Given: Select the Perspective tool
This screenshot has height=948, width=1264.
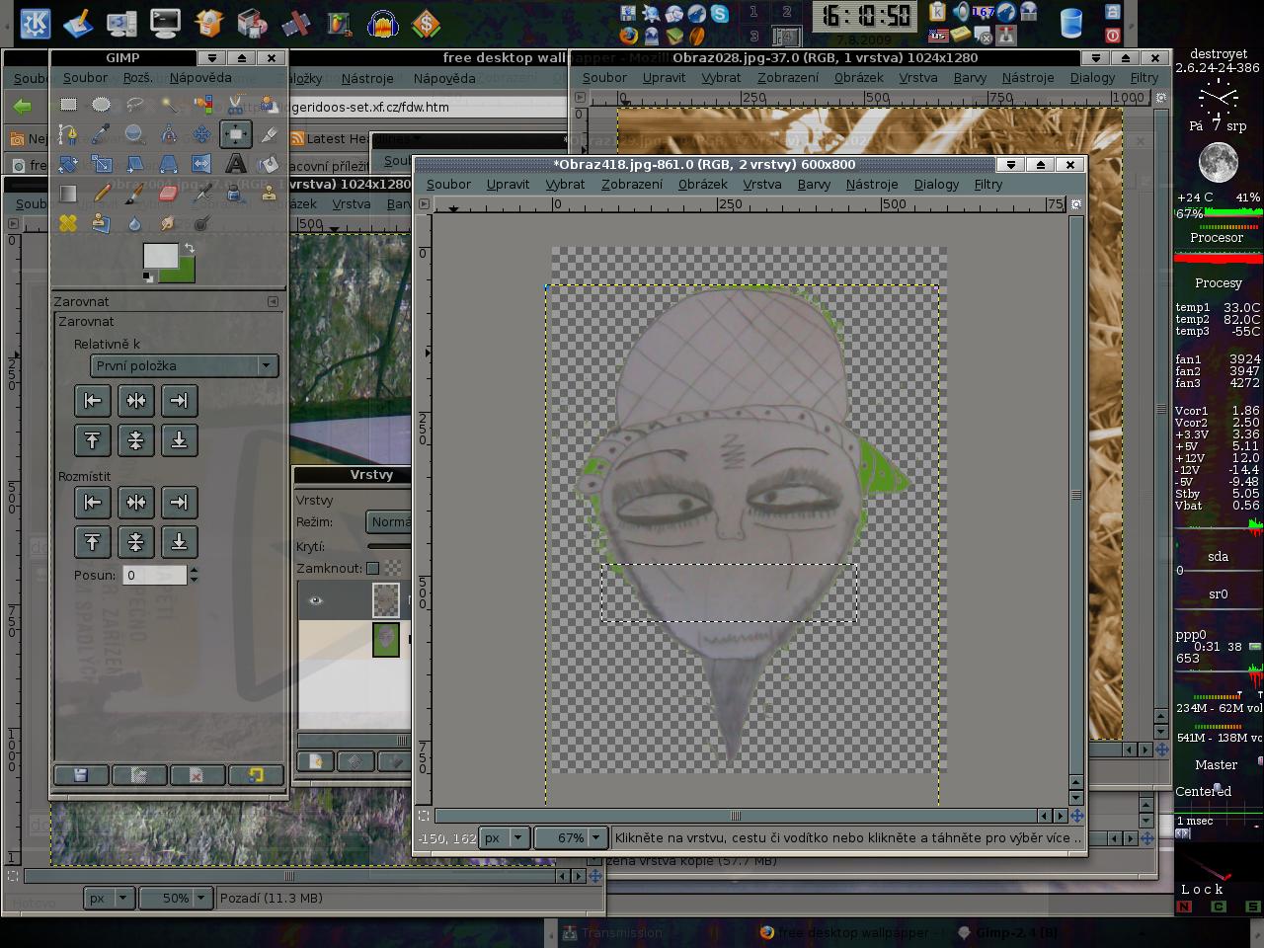Looking at the screenshot, I should [x=169, y=164].
